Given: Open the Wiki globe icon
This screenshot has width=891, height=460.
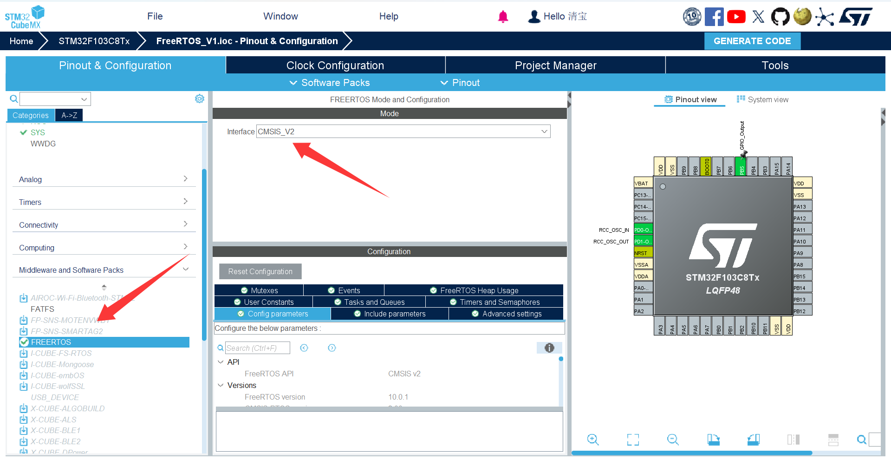Looking at the screenshot, I should pyautogui.click(x=802, y=17).
